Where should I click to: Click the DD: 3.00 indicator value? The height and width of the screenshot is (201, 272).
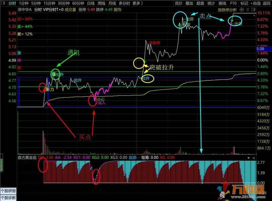point(46,158)
